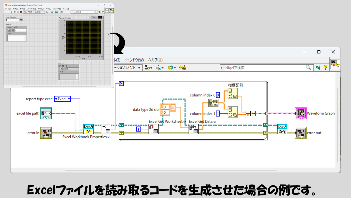This screenshot has height=198, width=351.
Task: Open Align Objects dropdown in block diagram toolbar
Action: pos(149,68)
